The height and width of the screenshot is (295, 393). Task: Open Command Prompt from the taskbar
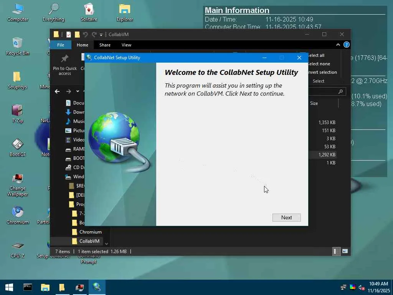[x=28, y=287]
